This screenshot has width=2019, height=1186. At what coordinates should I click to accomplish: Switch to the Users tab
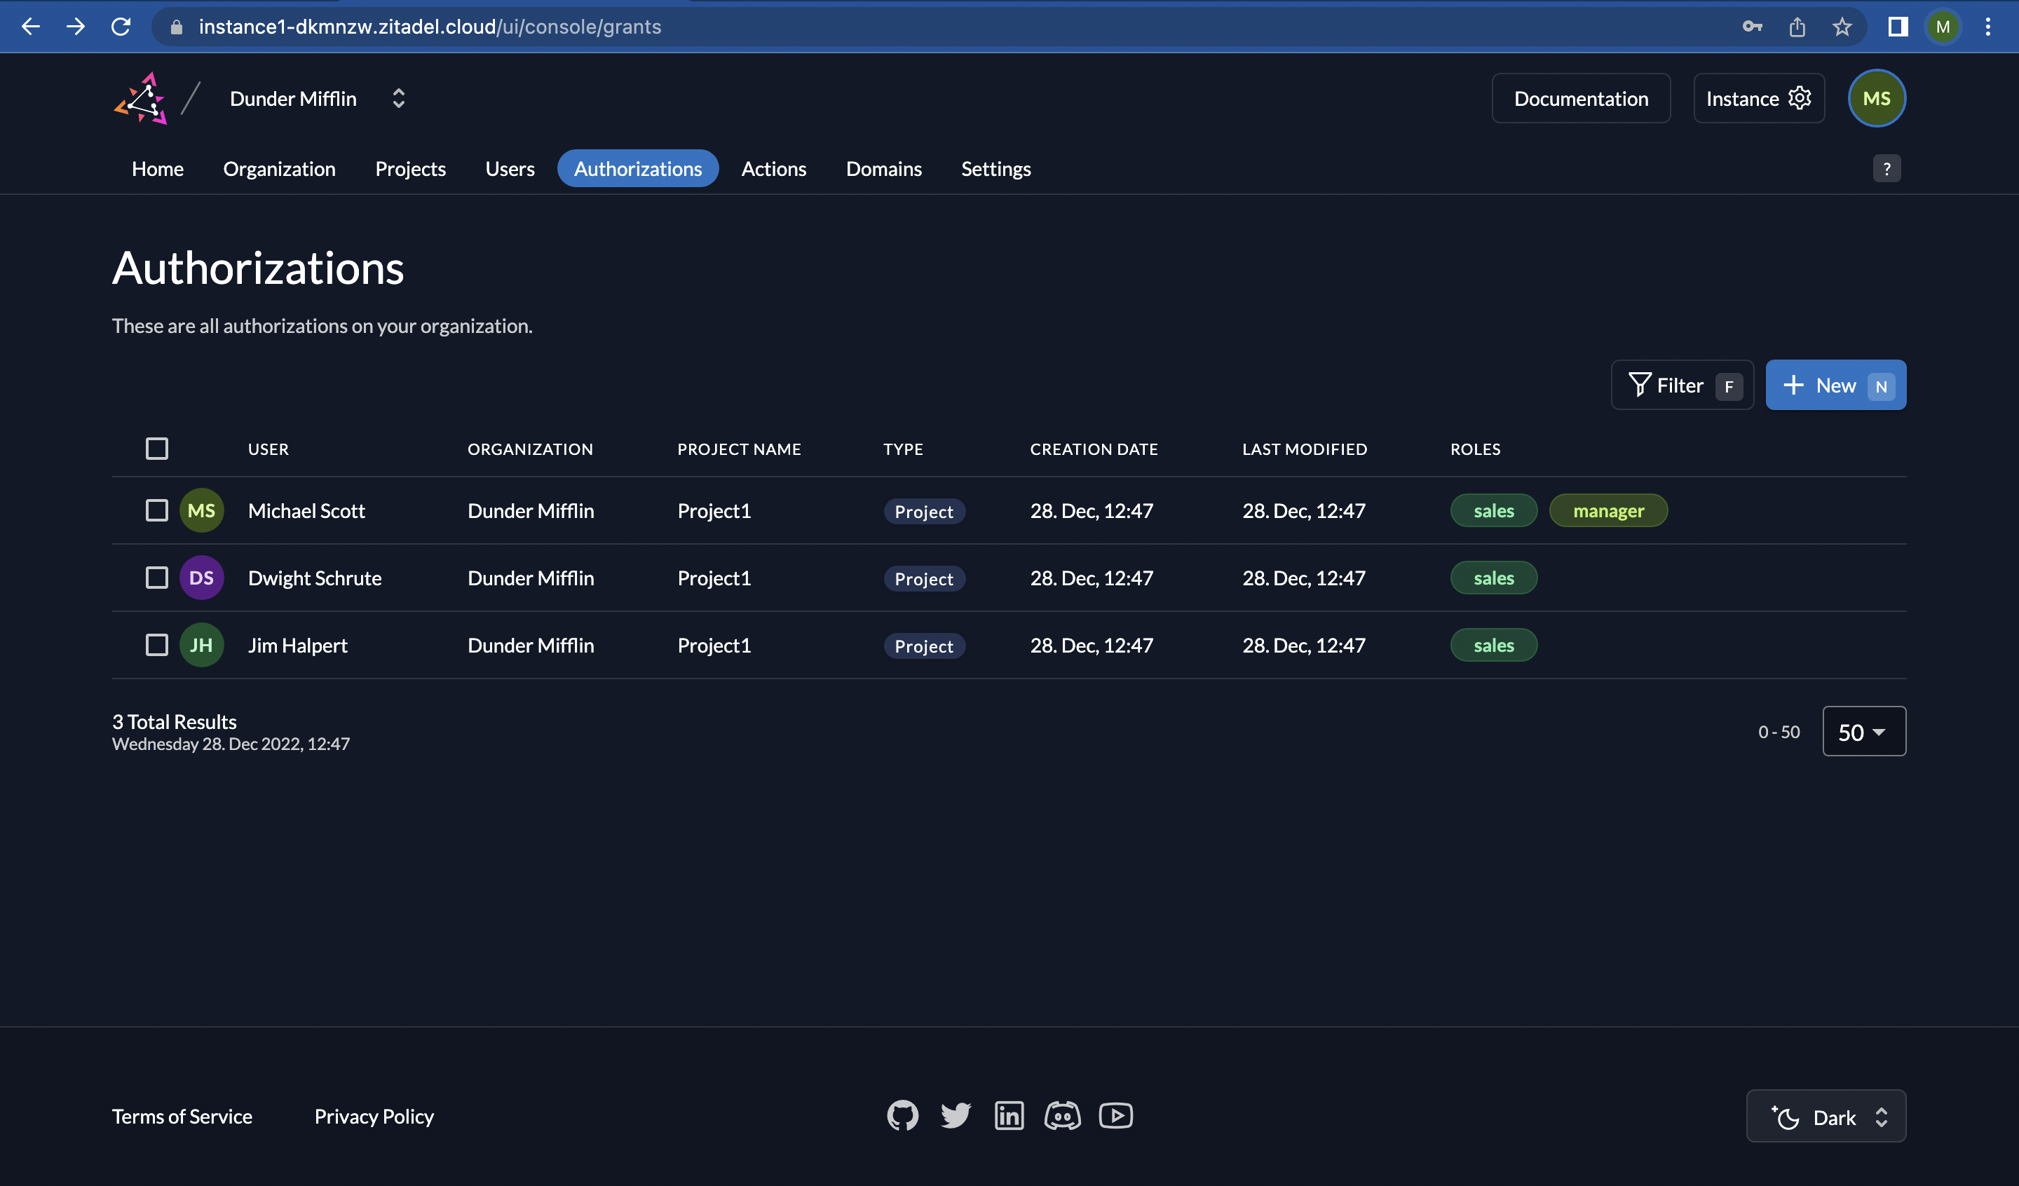(510, 169)
